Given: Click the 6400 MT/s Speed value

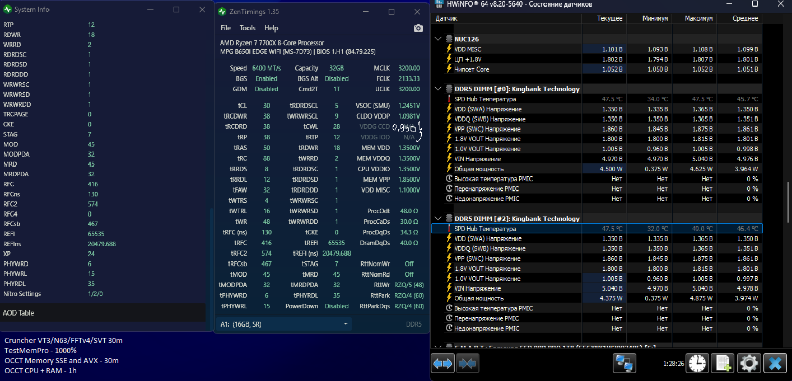Looking at the screenshot, I should coord(267,68).
